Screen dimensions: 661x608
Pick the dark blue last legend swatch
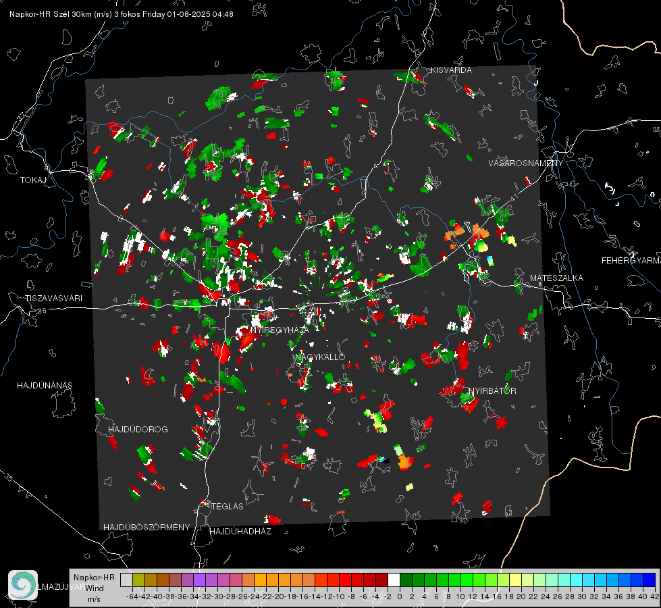pyautogui.click(x=650, y=580)
